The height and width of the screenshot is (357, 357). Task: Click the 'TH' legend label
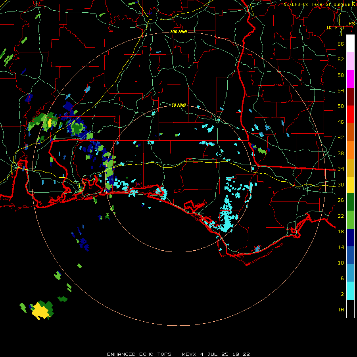[341, 310]
